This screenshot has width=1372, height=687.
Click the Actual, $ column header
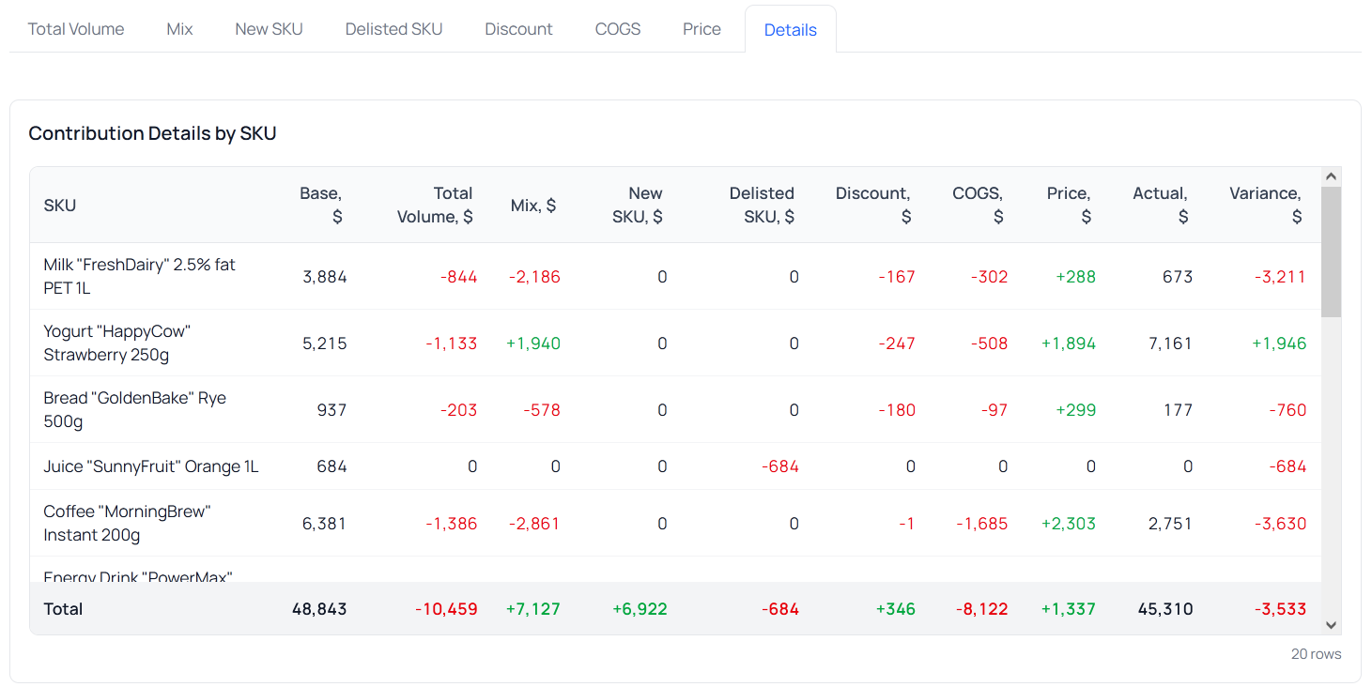point(1161,205)
